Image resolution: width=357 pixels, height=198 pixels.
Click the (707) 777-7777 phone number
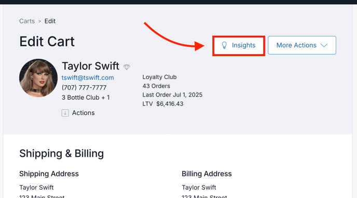(x=84, y=88)
